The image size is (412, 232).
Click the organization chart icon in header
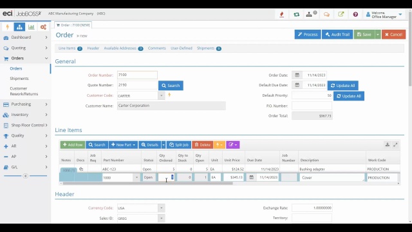(x=309, y=14)
